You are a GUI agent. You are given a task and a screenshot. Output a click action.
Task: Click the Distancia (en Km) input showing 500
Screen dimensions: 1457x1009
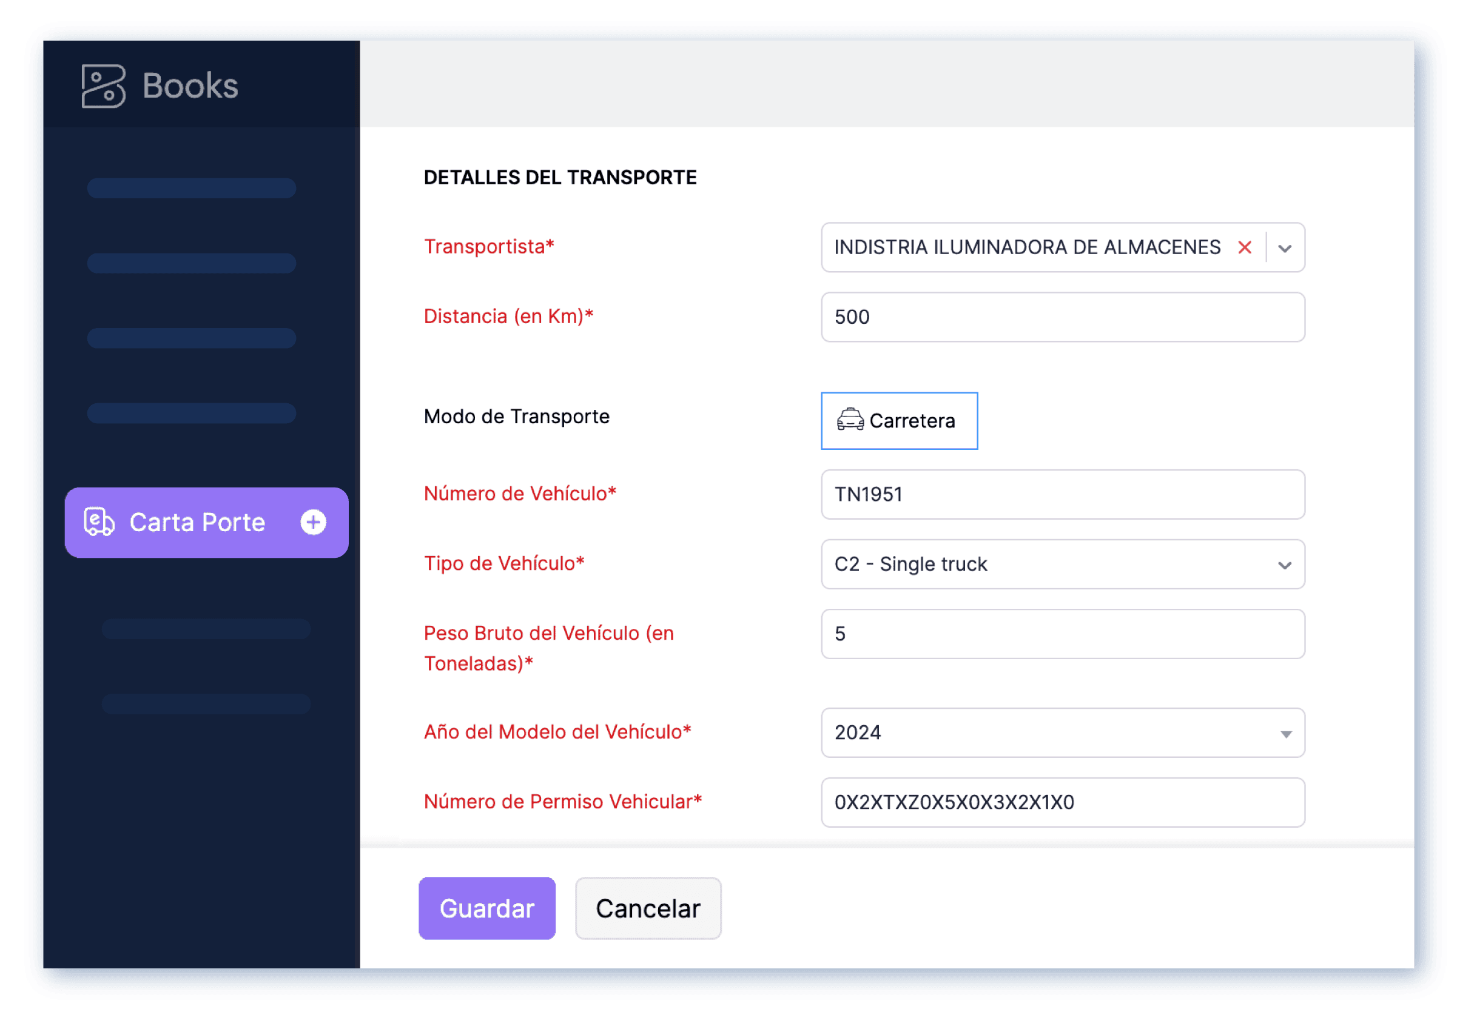(1062, 317)
